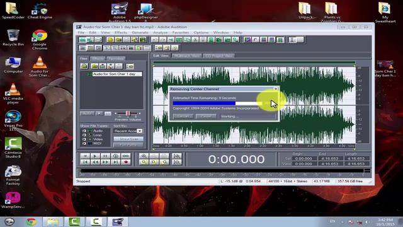Viewport: 403px width, 227px height.
Task: Click the waveform view icon at toolbar start
Action: click(82, 40)
